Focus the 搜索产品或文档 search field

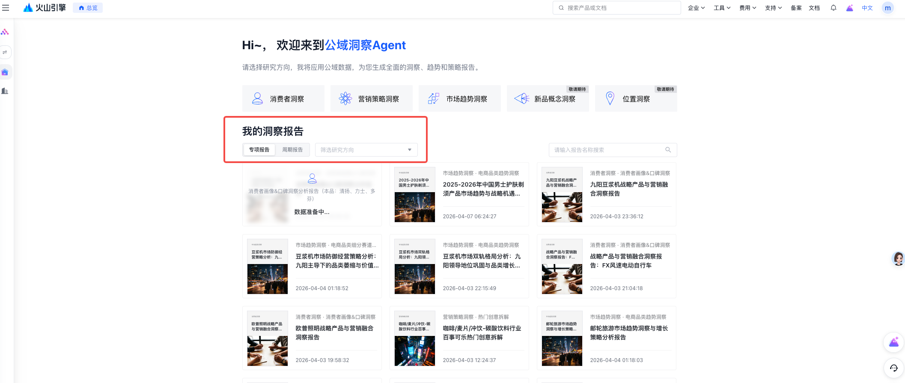click(x=617, y=8)
